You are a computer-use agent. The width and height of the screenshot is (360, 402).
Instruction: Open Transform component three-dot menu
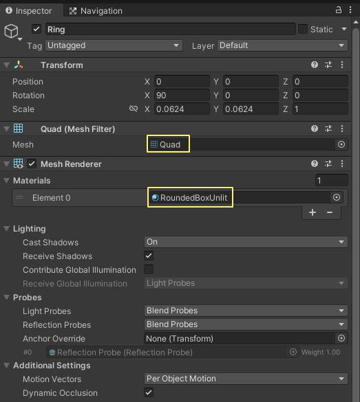pos(342,65)
